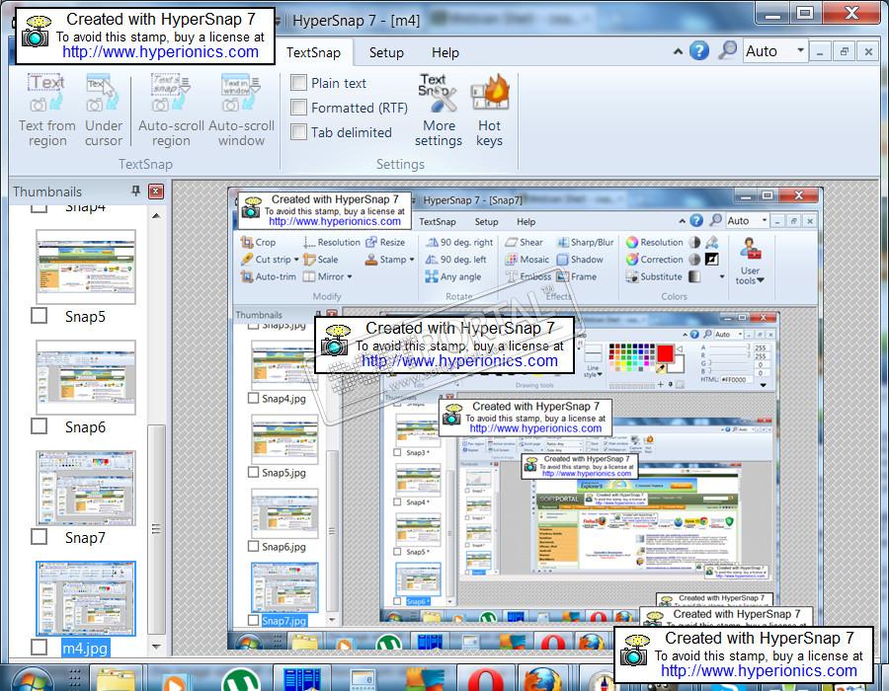Tick the Snap7 thumbnail checkbox
889x691 pixels.
(x=40, y=536)
